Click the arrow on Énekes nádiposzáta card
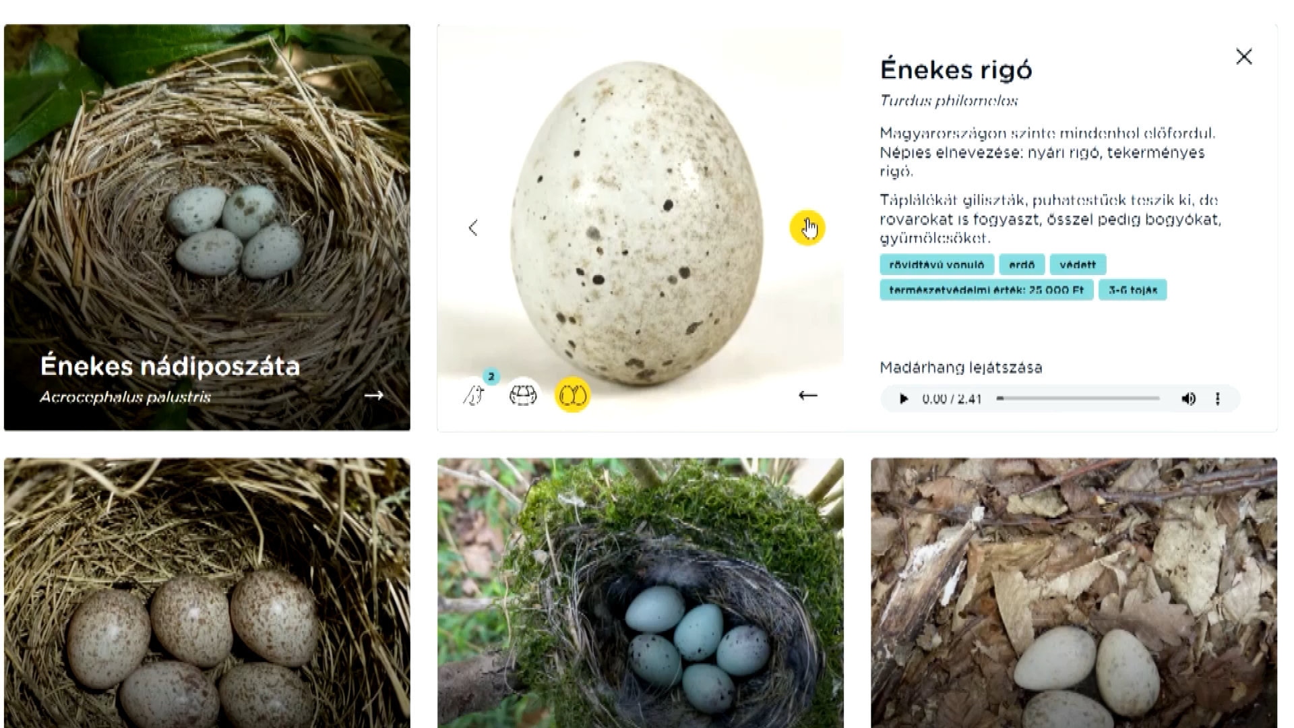This screenshot has height=728, width=1294. coord(374,396)
